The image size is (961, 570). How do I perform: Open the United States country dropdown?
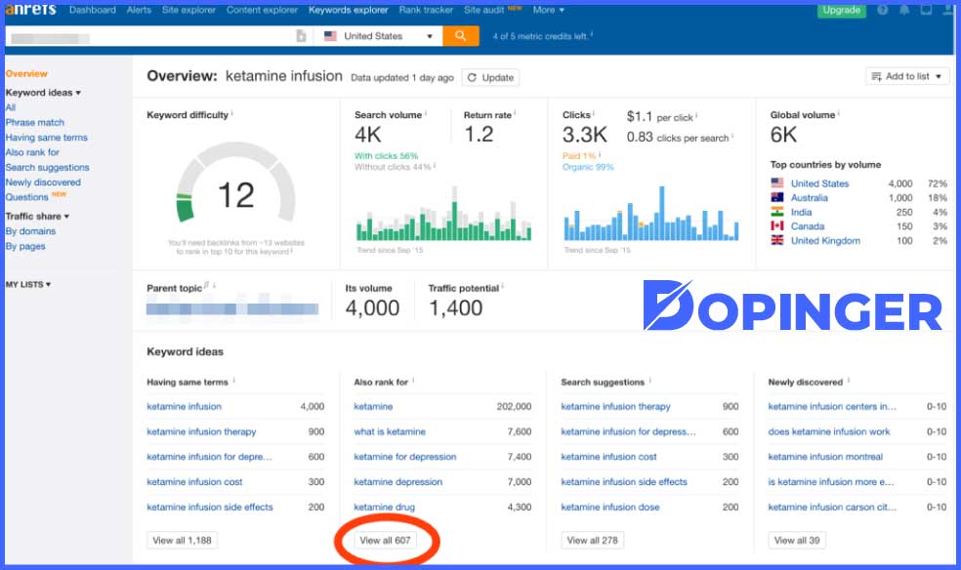(378, 36)
